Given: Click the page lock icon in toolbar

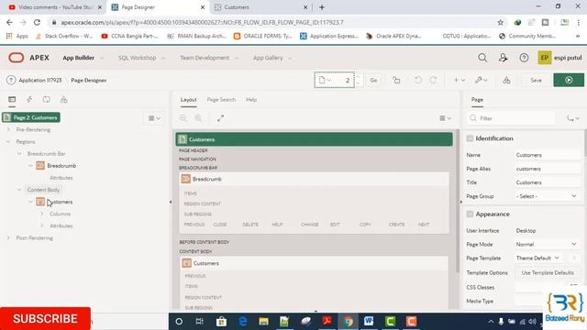Looking at the screenshot, I should (396, 80).
